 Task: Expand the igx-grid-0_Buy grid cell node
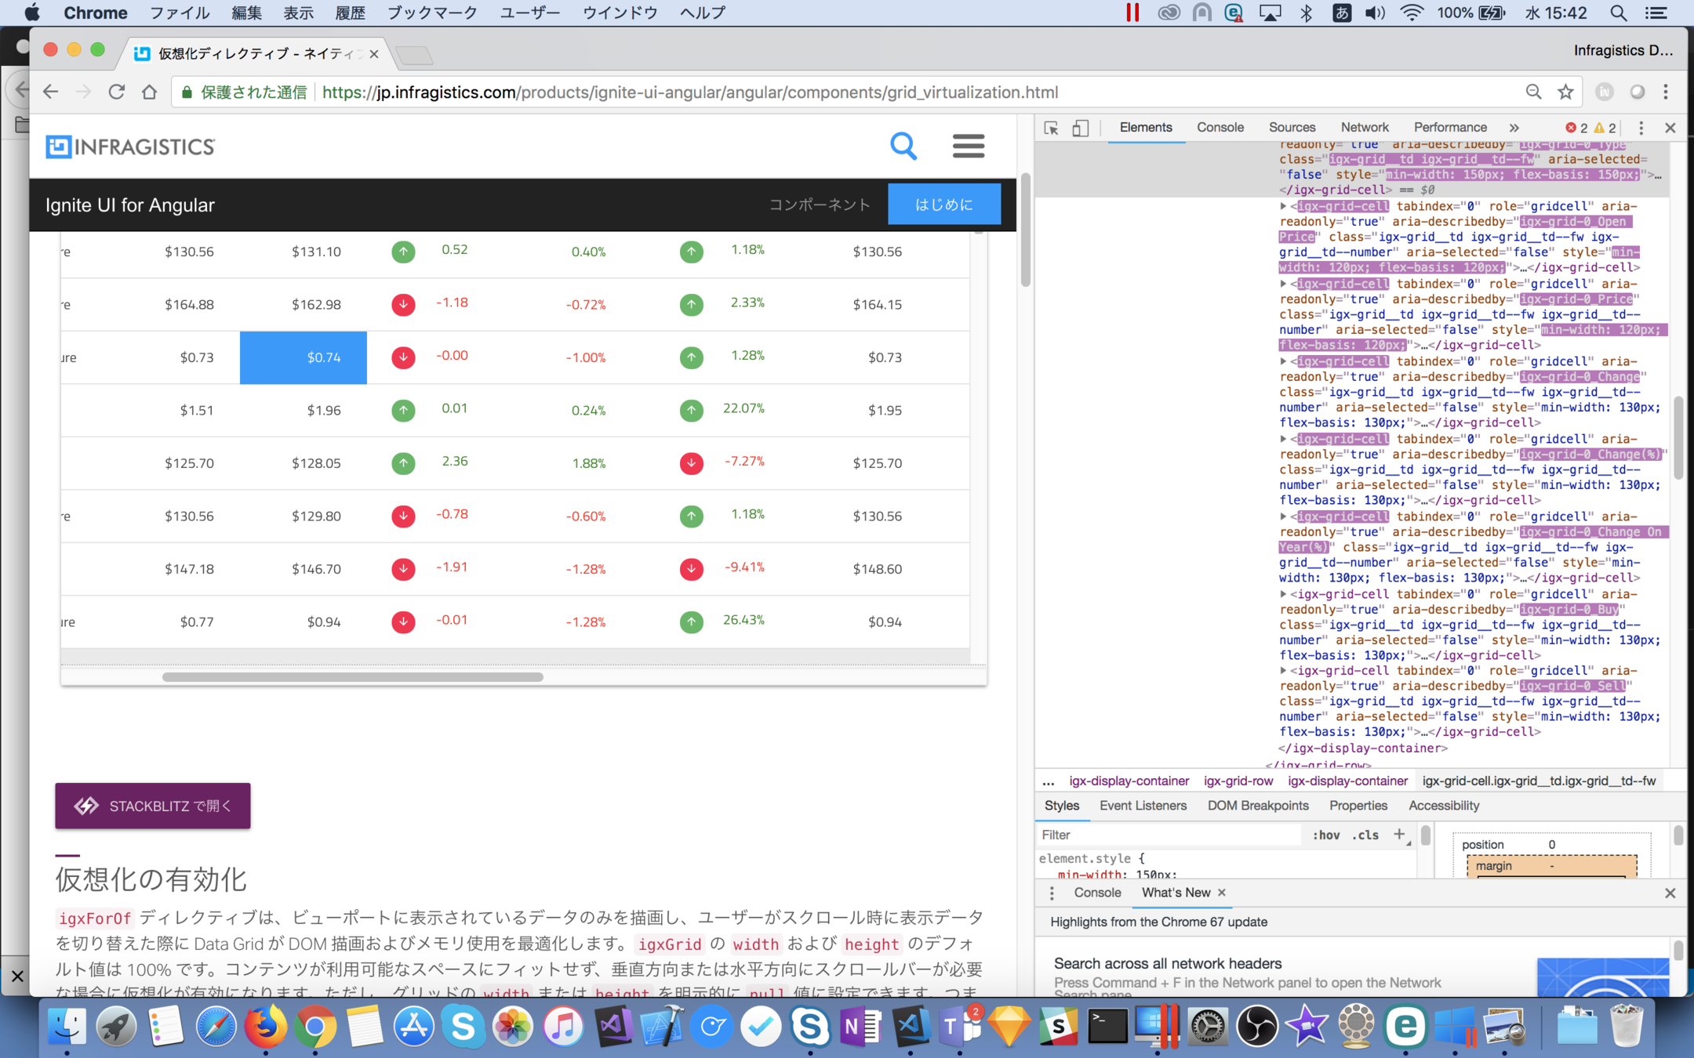(x=1283, y=594)
